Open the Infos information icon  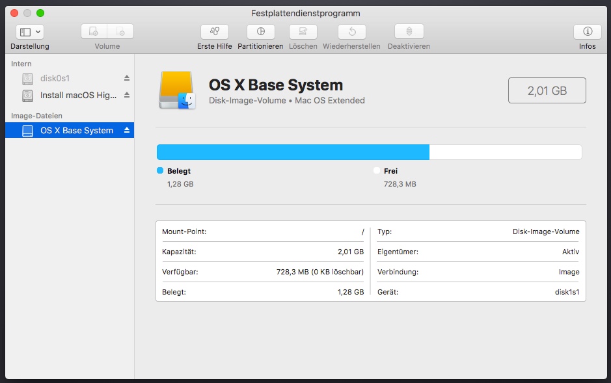coord(587,31)
